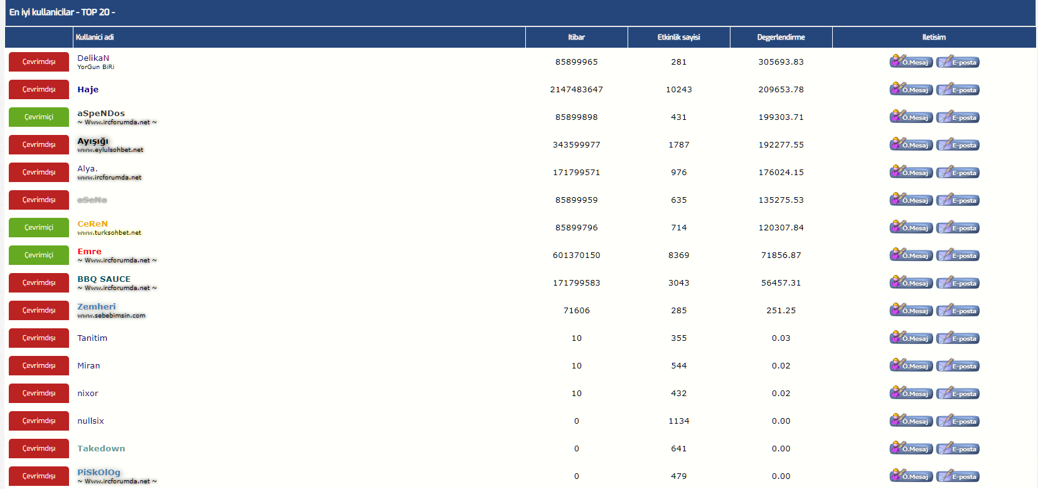The width and height of the screenshot is (1038, 489).
Task: Open Alya. user profile link
Action: (x=87, y=169)
